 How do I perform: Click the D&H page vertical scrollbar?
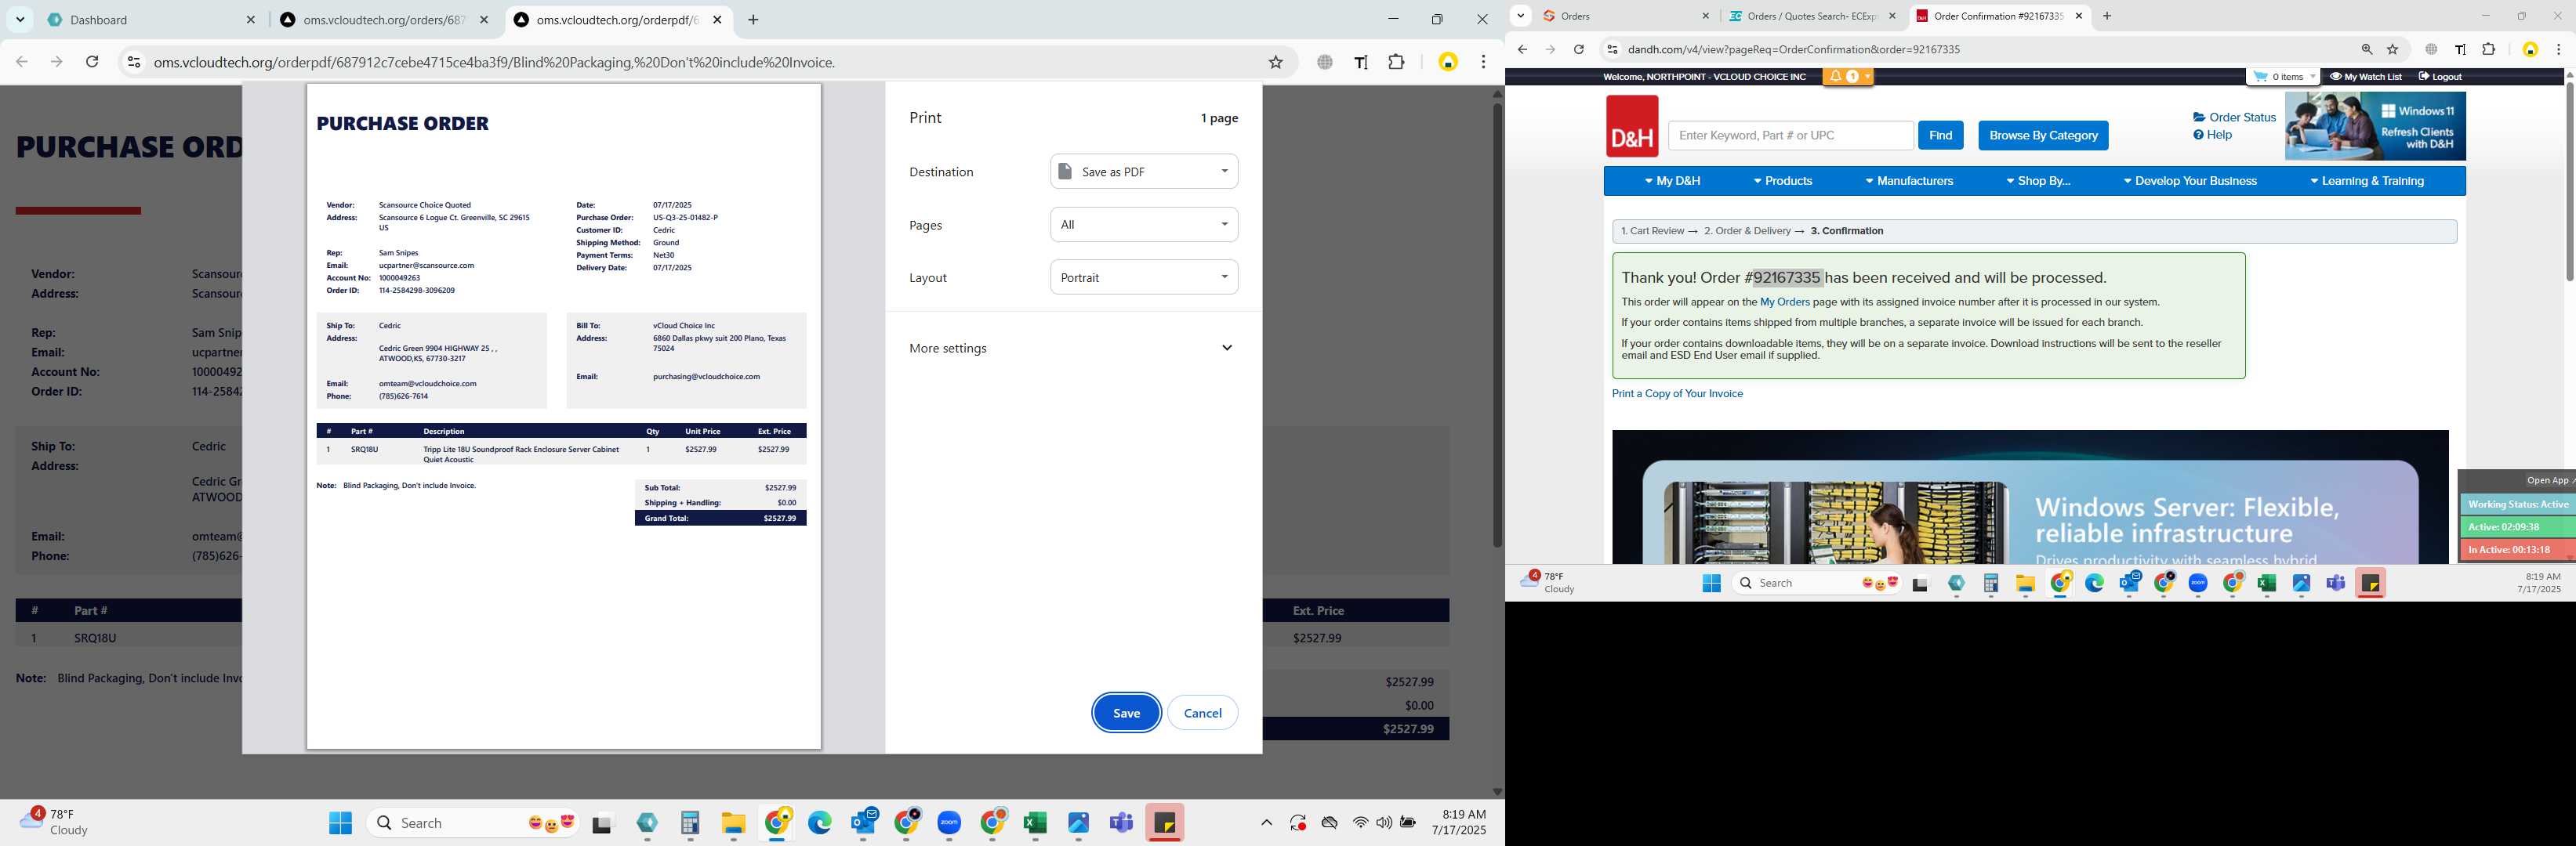click(2569, 182)
